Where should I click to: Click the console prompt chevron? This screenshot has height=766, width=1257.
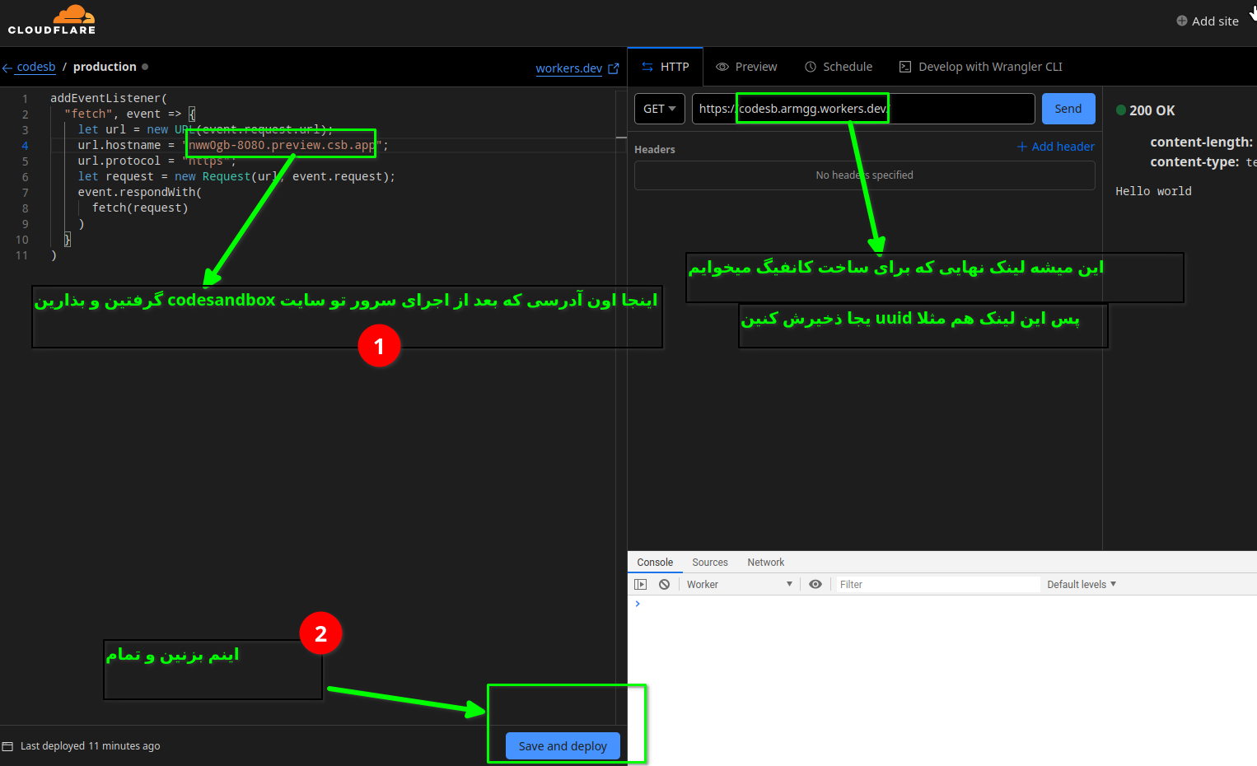click(638, 604)
